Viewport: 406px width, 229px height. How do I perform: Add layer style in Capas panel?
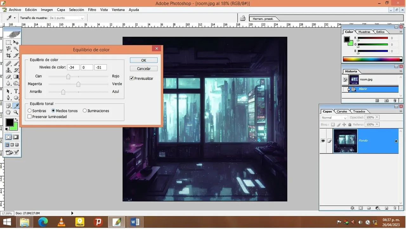[352, 208]
